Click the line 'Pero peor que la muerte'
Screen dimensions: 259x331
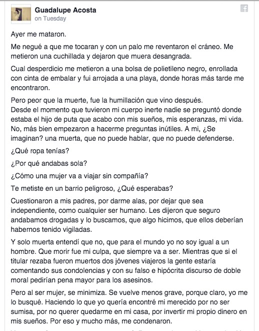coord(107,100)
